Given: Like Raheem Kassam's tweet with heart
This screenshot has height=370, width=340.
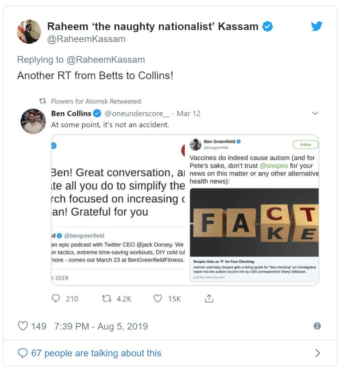Looking at the screenshot, I should click(23, 326).
